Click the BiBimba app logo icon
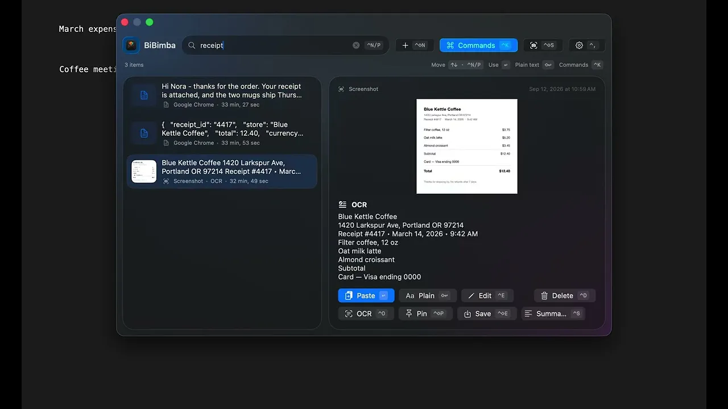 pos(131,45)
